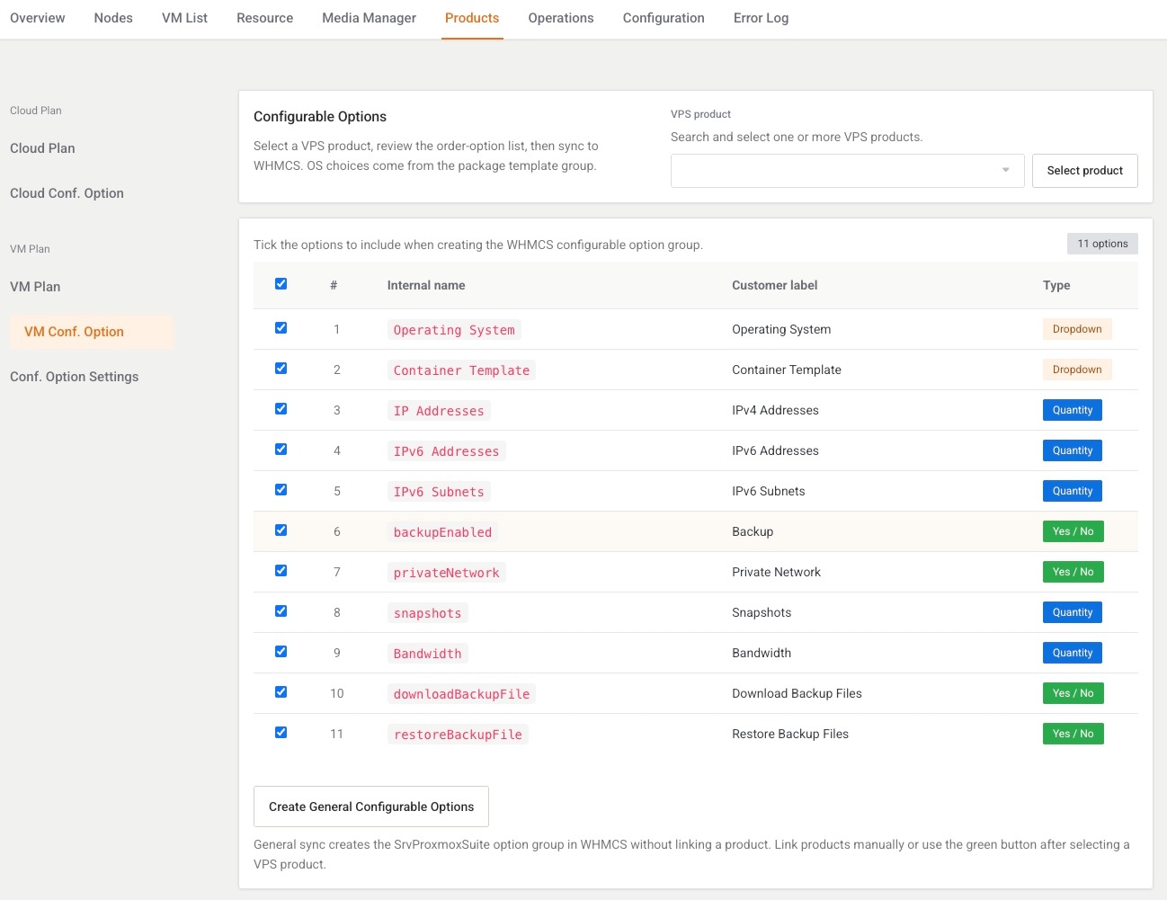Screen dimensions: 1167x900
Task: Click the Select product button
Action: (x=1084, y=171)
